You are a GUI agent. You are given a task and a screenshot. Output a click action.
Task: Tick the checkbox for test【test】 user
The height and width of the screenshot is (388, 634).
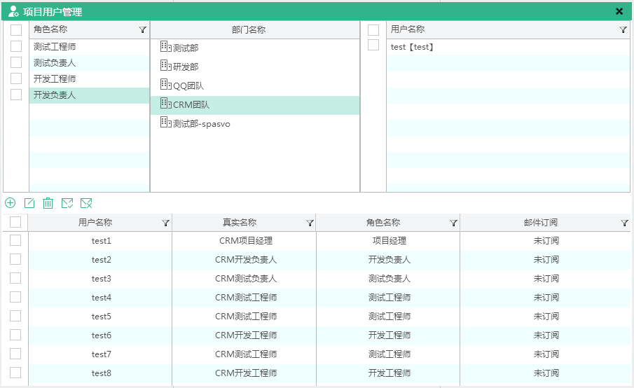[373, 46]
